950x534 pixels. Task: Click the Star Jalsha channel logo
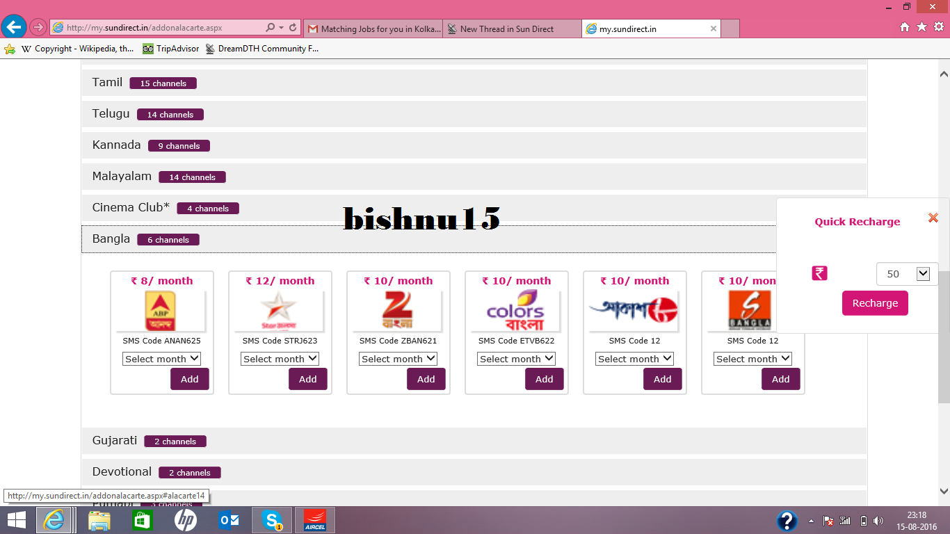coord(279,311)
